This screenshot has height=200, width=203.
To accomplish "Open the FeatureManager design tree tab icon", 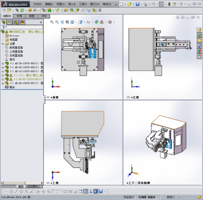I will (4, 23).
